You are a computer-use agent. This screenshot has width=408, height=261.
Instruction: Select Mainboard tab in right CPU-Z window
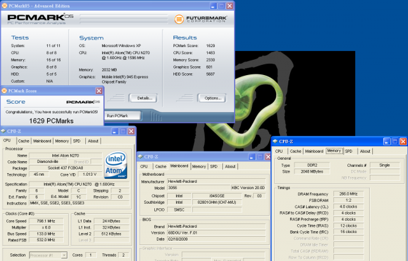point(314,151)
